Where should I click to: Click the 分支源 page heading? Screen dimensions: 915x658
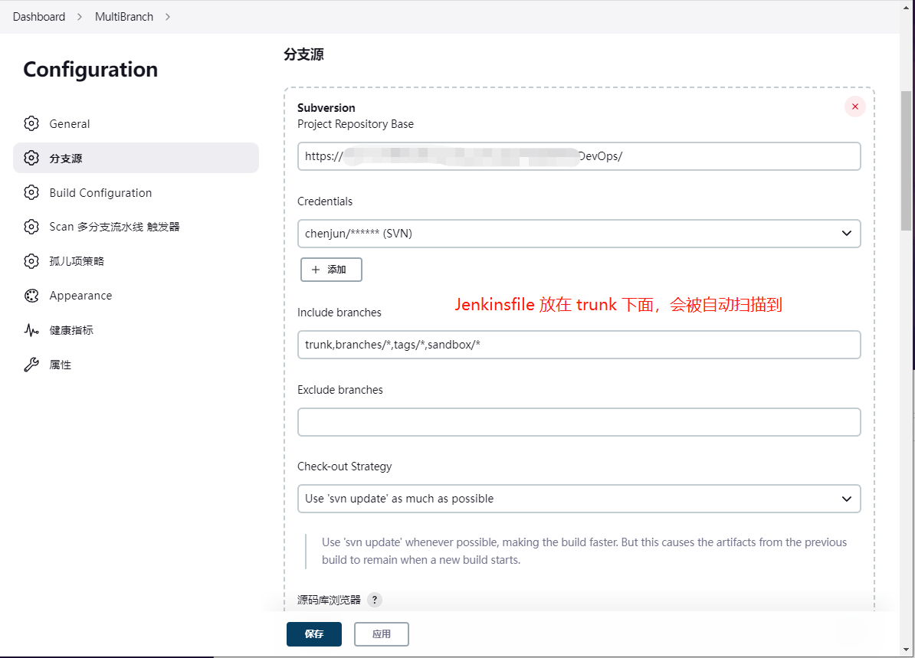coord(304,54)
